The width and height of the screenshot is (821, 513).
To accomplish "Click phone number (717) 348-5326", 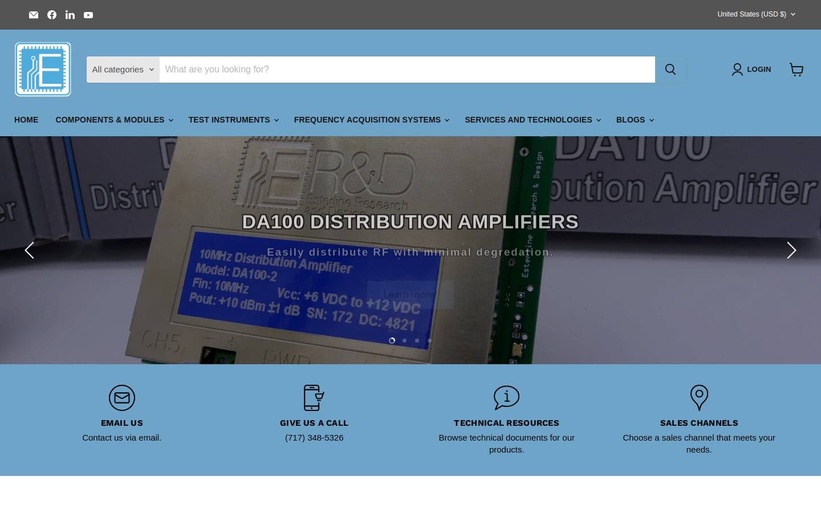I will point(314,438).
